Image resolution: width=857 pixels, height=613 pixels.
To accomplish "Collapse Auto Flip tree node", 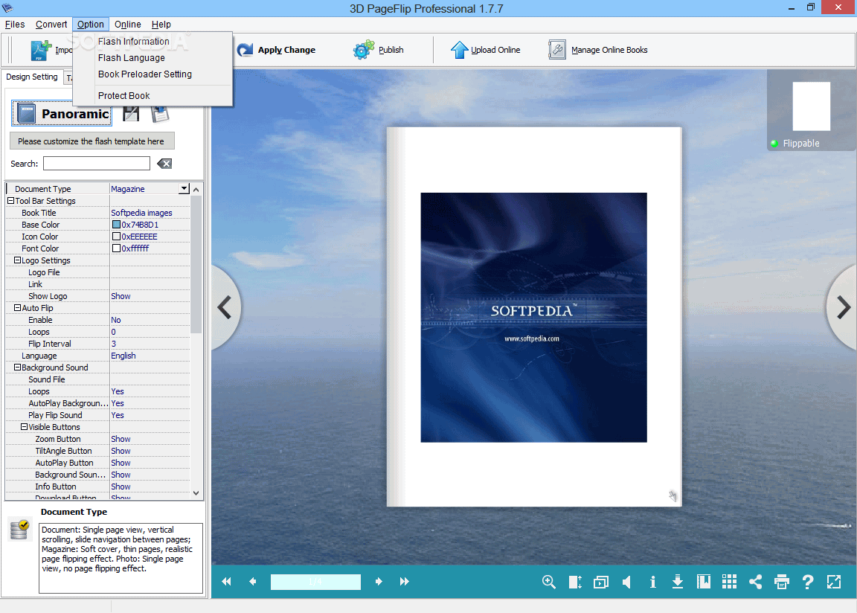I will click(x=18, y=308).
